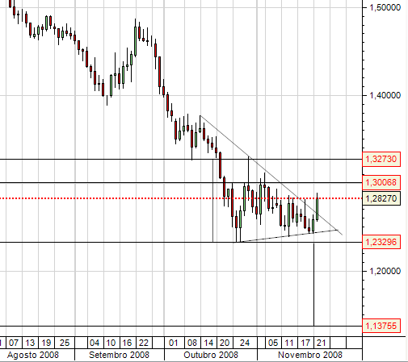Select the vertical projection line below support
The width and height of the screenshot is (408, 362).
(x=313, y=284)
